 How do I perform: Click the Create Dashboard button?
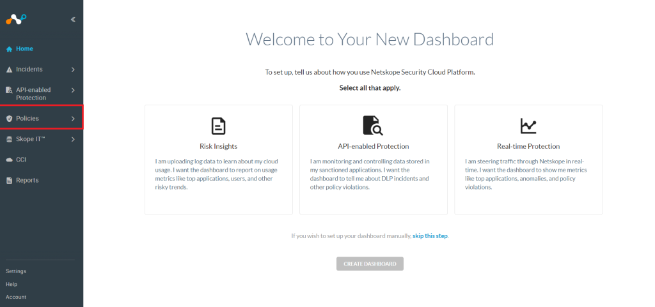click(x=370, y=264)
